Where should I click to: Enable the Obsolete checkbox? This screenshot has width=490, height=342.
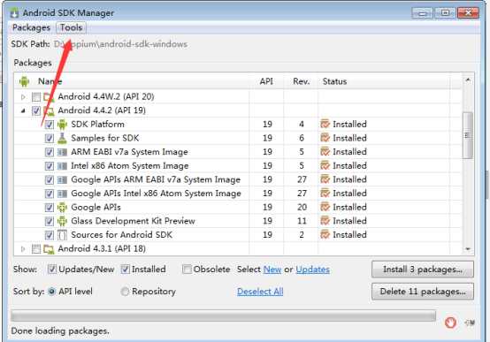[x=187, y=270]
